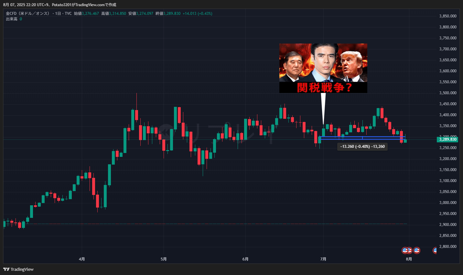
Task: Click the cut-off US flag icon at chart edge
Action: pos(435,250)
